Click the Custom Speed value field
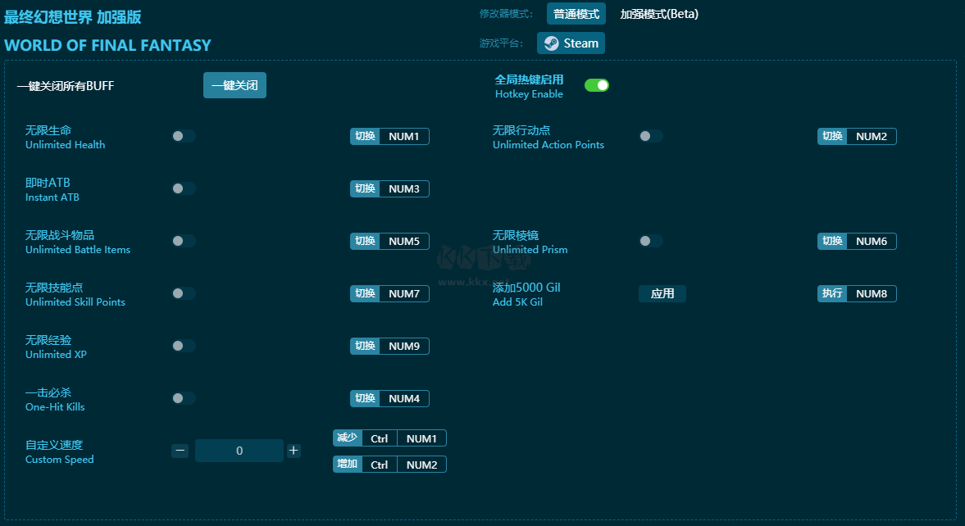The image size is (965, 526). point(239,451)
